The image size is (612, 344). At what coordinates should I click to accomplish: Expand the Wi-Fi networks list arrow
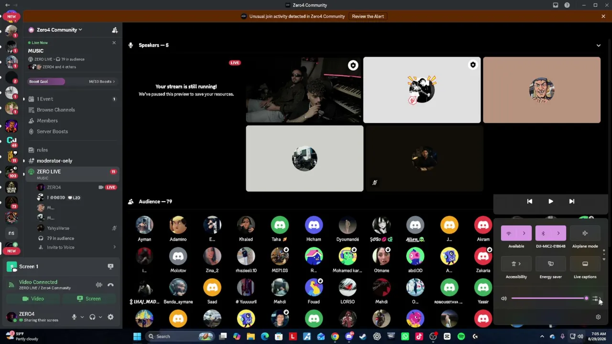[x=524, y=233]
